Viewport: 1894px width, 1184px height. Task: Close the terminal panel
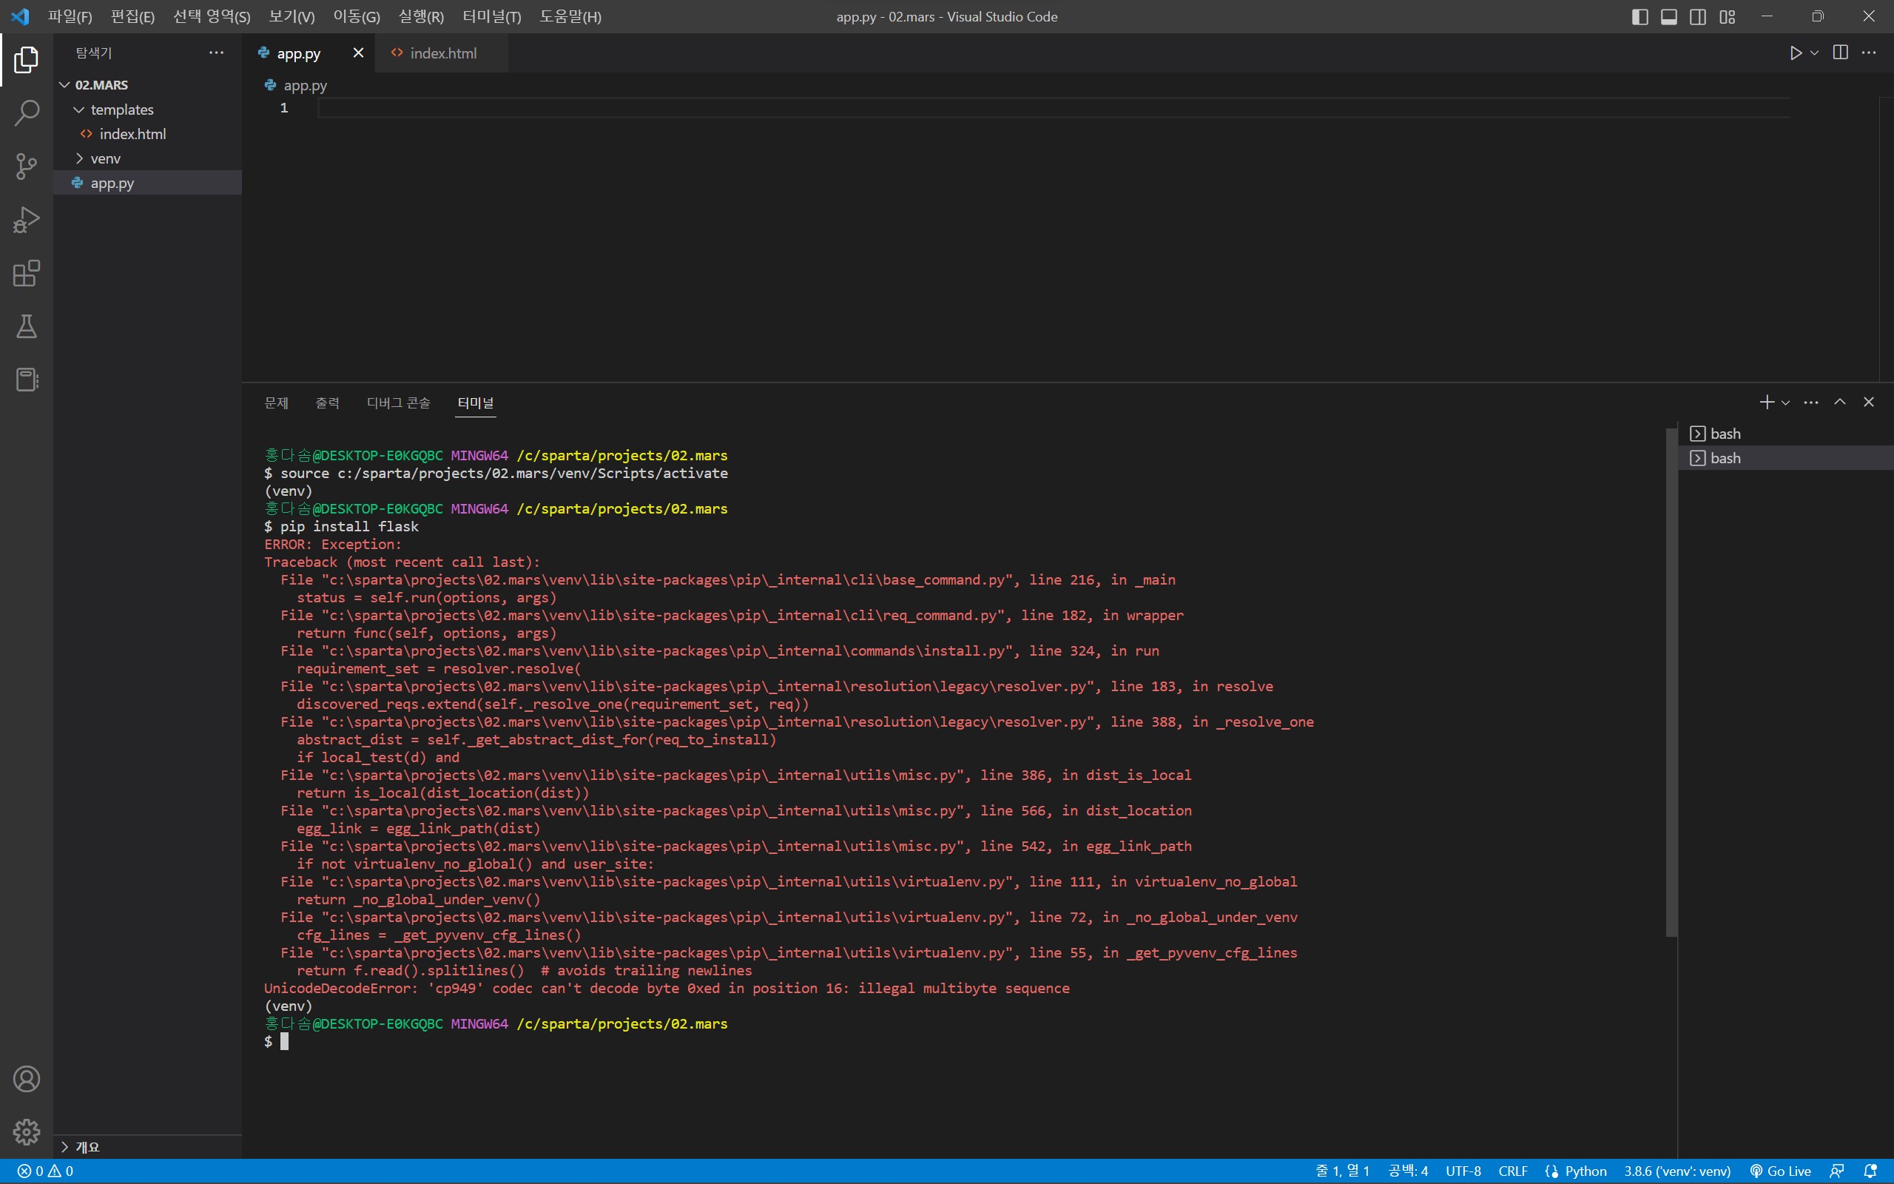pyautogui.click(x=1869, y=402)
